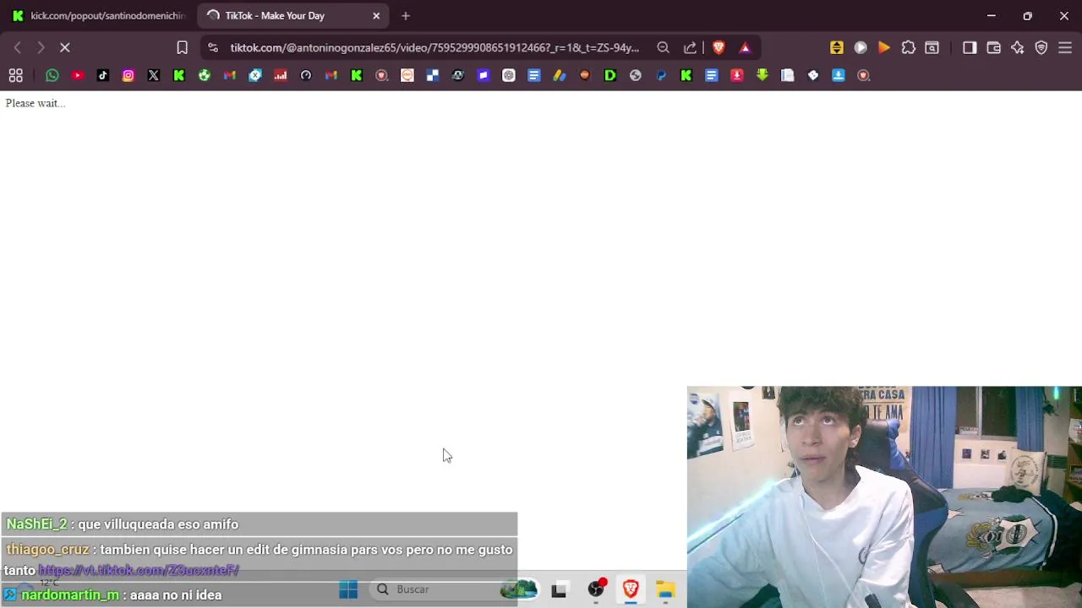Open the Instagram bookmark
The height and width of the screenshot is (608, 1082).
click(x=128, y=75)
